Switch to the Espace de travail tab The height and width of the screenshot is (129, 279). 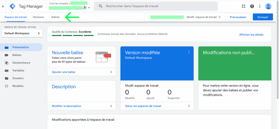[x=16, y=17]
